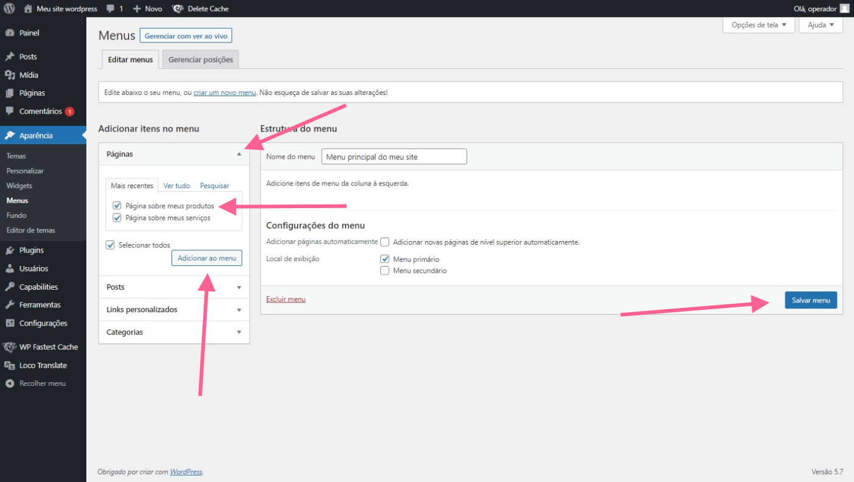854x482 pixels.
Task: Click the Painel dashboard icon in sidebar
Action: point(10,33)
